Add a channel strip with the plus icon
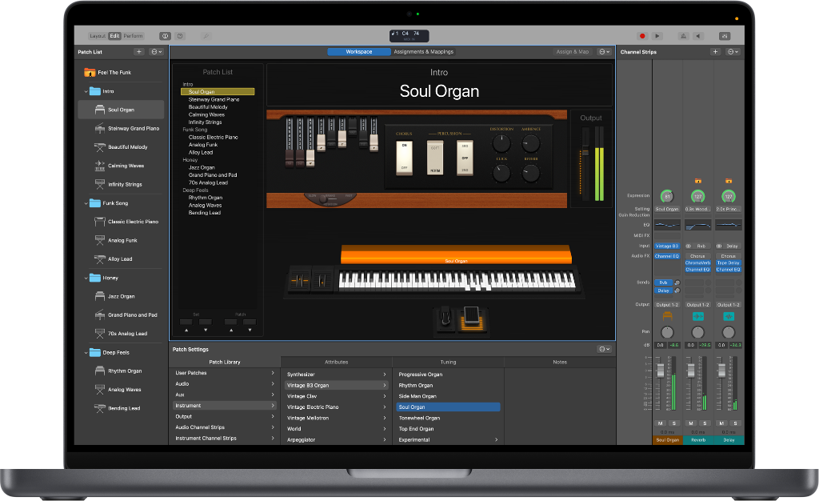This screenshot has width=819, height=501. click(716, 51)
